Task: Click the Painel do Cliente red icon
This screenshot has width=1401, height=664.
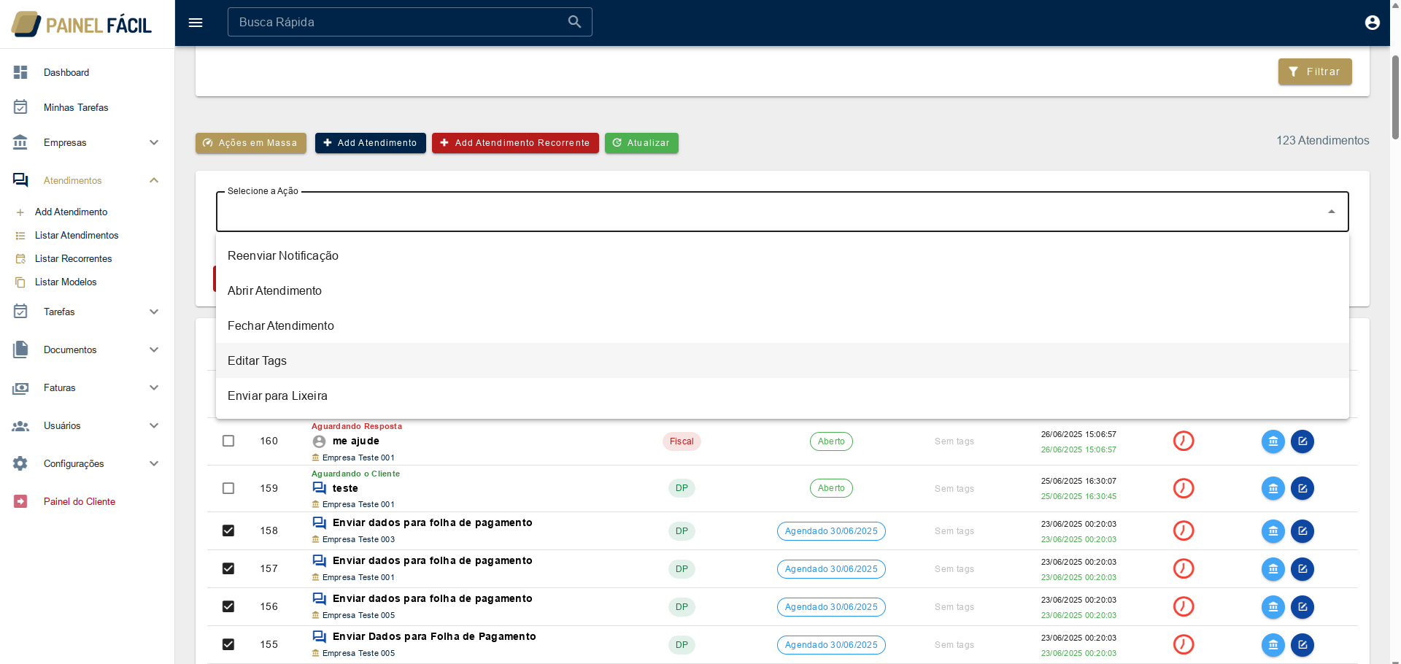Action: click(x=20, y=501)
